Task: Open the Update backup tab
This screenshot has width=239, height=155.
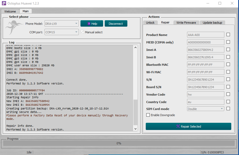Action: (x=212, y=23)
